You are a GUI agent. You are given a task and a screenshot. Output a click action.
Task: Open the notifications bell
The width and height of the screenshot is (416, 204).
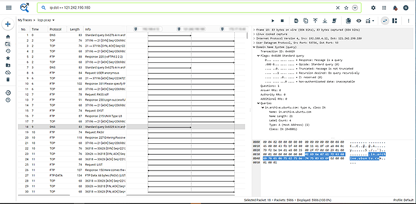pos(395,8)
